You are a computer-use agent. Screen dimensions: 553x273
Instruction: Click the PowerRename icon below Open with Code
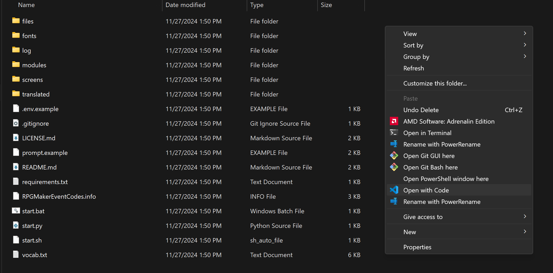point(394,202)
